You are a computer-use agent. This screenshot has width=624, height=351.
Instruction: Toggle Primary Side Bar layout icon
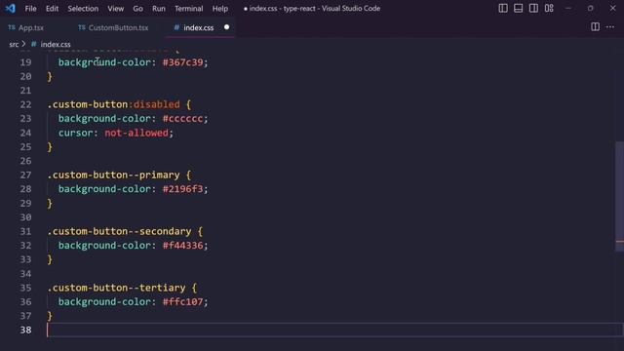tap(503, 8)
